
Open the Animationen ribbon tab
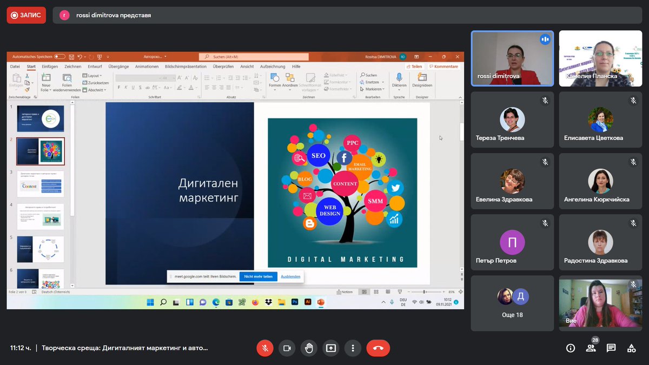[147, 67]
